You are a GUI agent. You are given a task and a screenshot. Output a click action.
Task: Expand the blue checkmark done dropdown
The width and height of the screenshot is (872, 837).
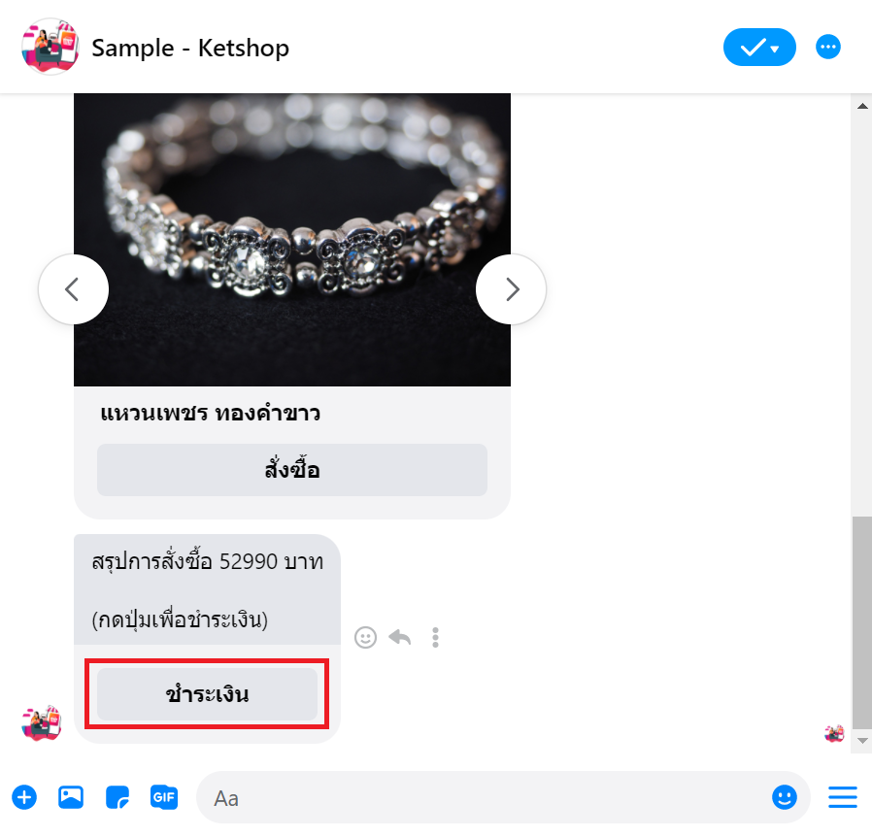pyautogui.click(x=759, y=48)
